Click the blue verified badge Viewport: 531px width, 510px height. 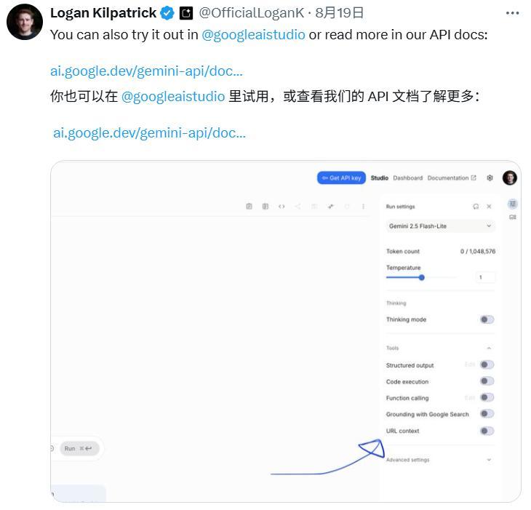coord(167,13)
